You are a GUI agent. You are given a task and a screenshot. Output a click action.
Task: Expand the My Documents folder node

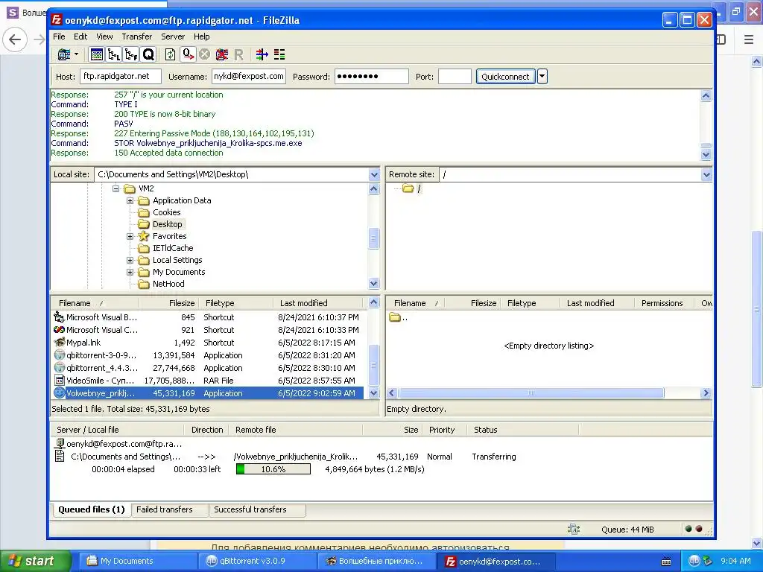(x=130, y=272)
